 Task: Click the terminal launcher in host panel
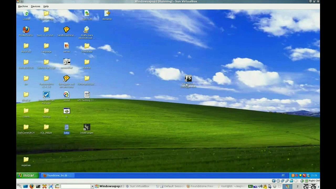point(38,186)
